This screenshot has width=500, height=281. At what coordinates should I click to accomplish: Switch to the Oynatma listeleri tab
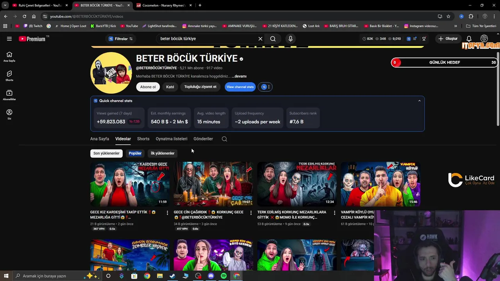click(171, 139)
